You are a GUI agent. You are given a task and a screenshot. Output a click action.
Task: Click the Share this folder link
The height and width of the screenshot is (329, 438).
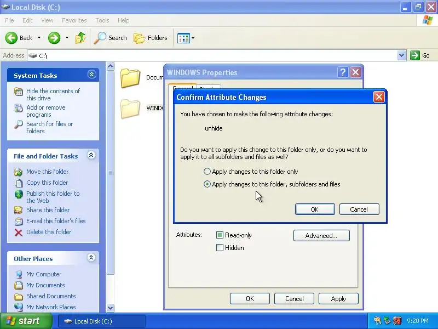click(48, 210)
